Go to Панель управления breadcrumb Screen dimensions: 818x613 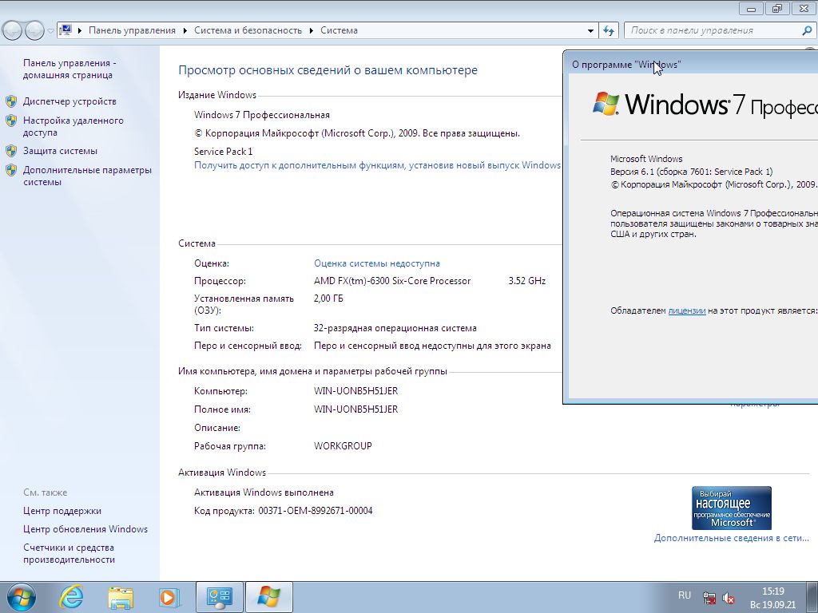[x=132, y=31]
